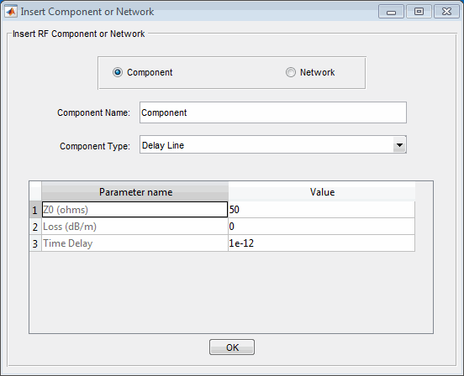Edit the Loss value cell showing 0
The width and height of the screenshot is (464, 376).
pos(322,227)
